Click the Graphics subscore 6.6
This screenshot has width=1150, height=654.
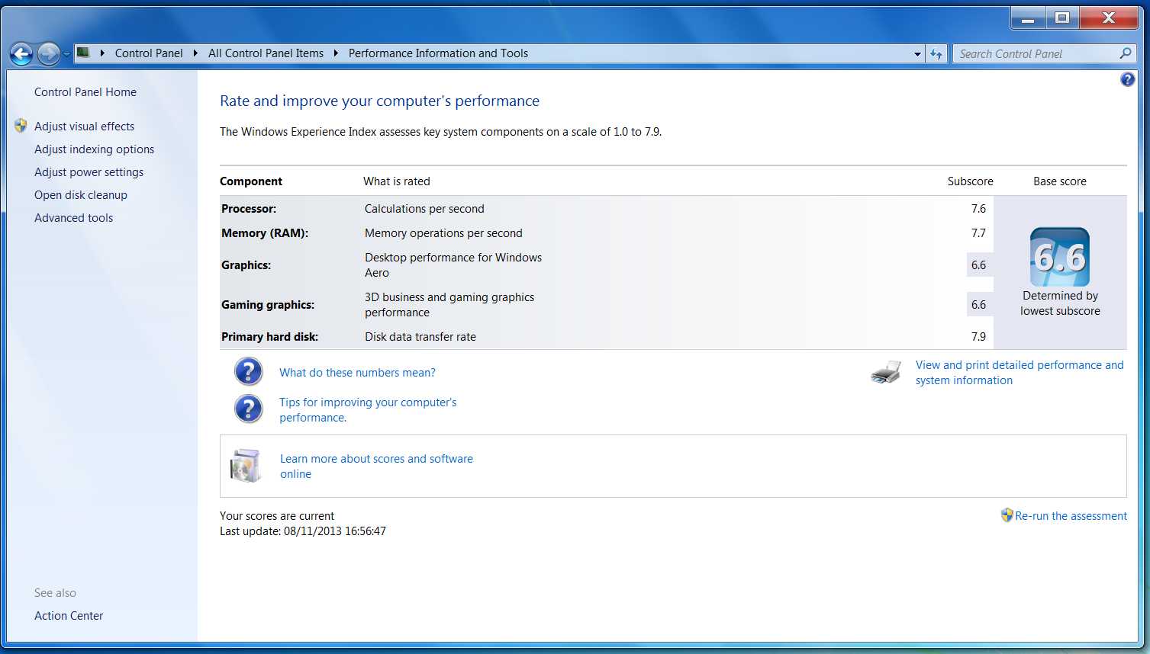pos(978,265)
